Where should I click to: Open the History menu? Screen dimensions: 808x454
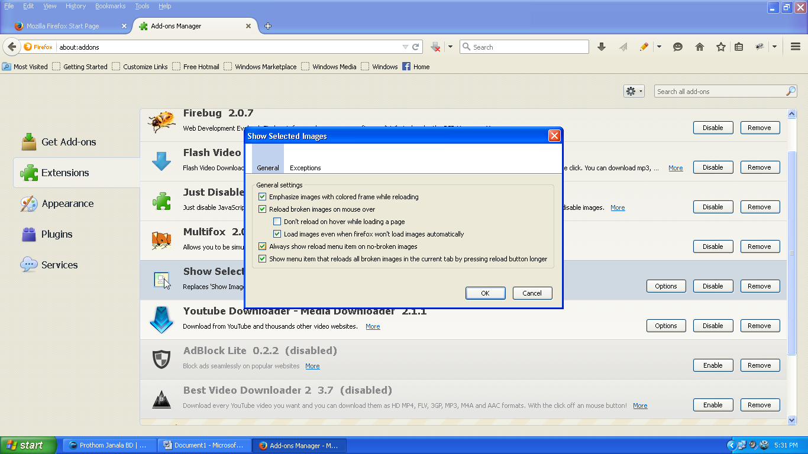76,6
